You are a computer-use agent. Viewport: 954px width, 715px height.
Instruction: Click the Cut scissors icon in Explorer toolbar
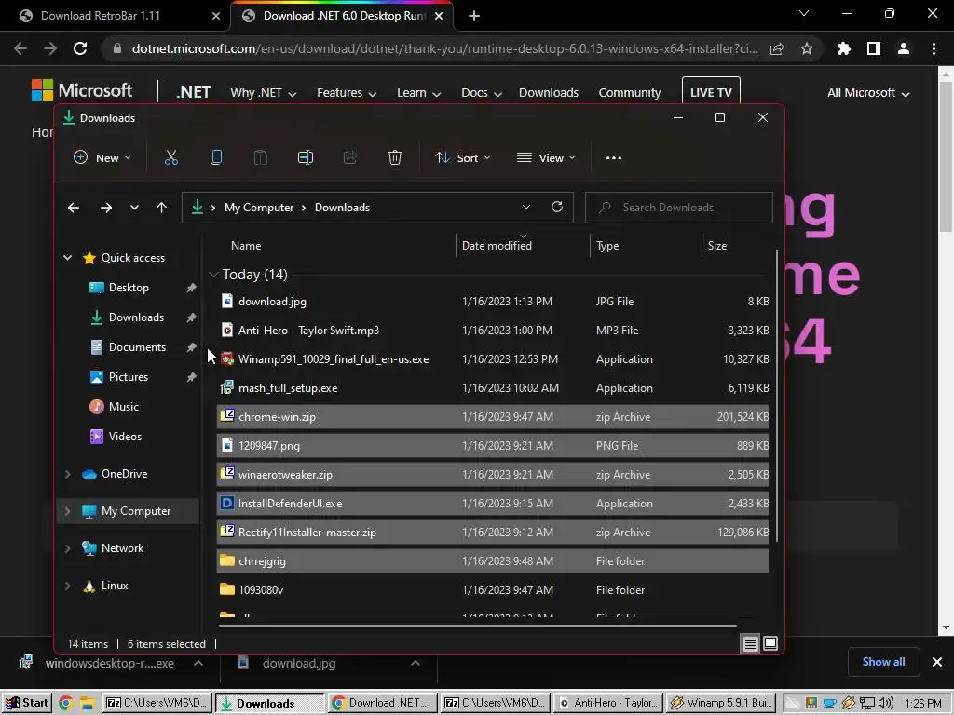171,158
